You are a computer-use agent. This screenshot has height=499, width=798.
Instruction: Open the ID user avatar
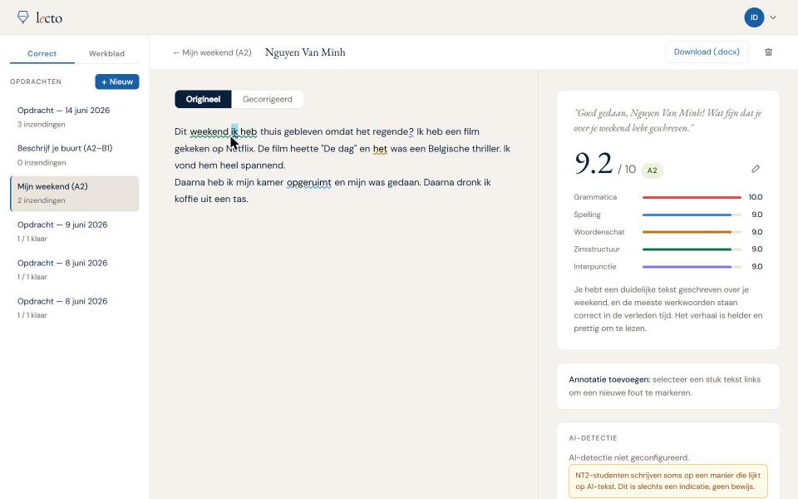click(754, 17)
